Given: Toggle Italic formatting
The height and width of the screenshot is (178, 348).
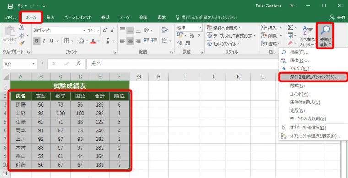Looking at the screenshot, I should coord(44,41).
